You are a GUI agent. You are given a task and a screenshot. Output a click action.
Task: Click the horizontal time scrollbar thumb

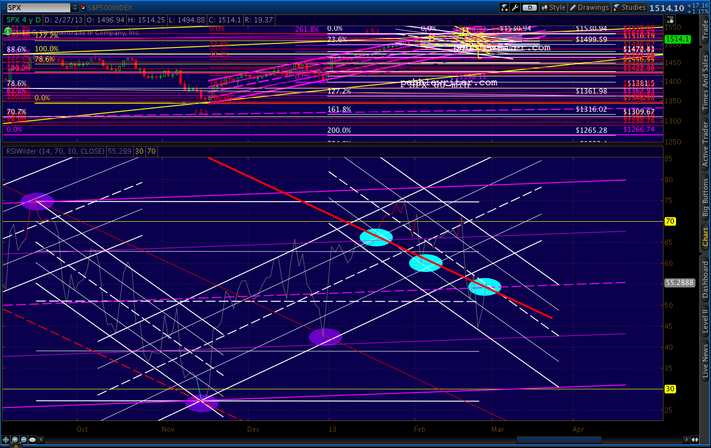[559, 440]
